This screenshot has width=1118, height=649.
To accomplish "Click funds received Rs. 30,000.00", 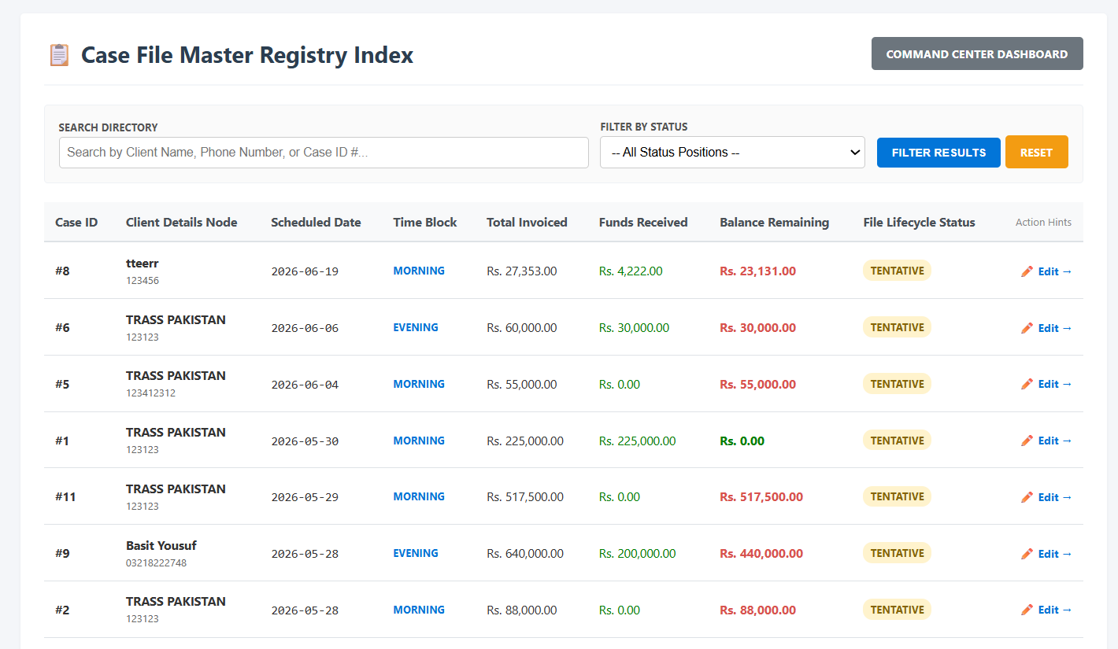I will (634, 328).
